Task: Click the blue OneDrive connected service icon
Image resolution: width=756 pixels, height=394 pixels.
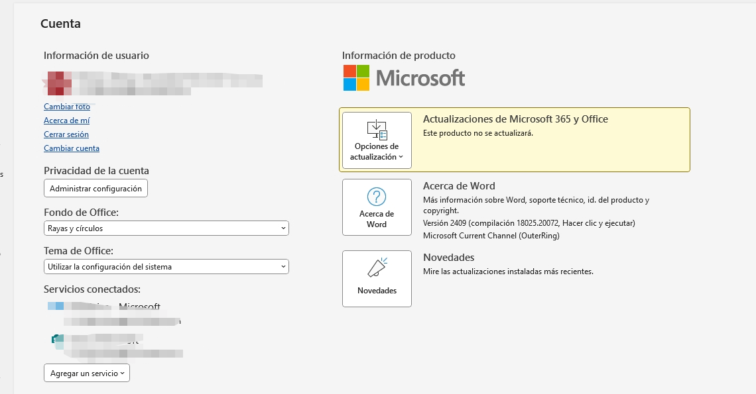Action: click(56, 306)
